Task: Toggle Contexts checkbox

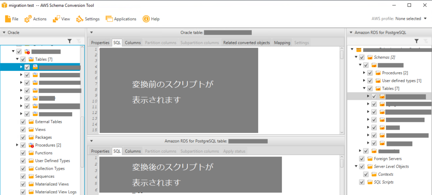Action: click(x=366, y=174)
